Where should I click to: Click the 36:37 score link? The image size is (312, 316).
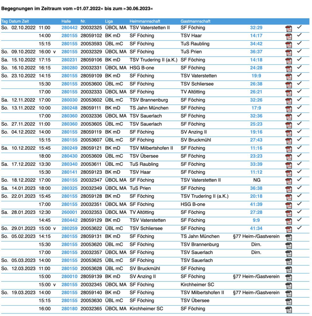256,52
